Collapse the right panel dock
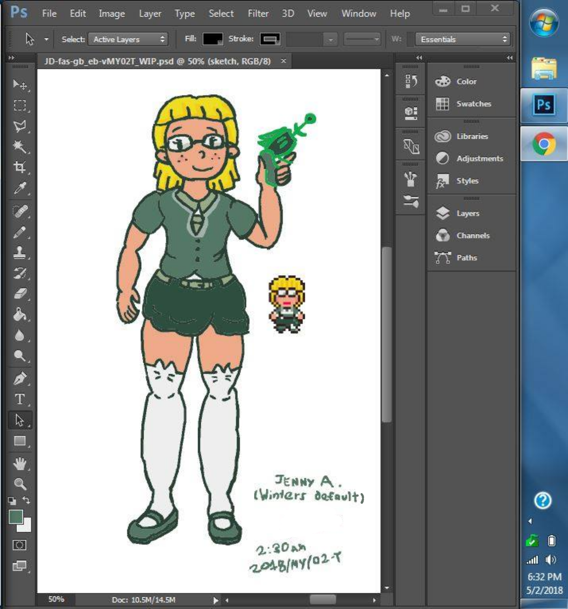The image size is (568, 609). (510, 58)
